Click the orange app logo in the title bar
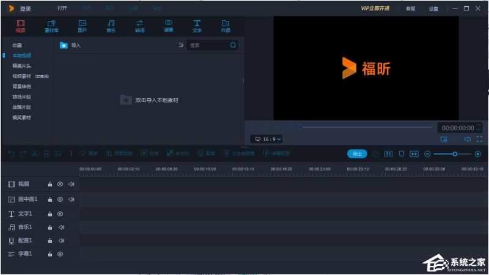Image resolution: width=489 pixels, height=275 pixels. pos(12,9)
